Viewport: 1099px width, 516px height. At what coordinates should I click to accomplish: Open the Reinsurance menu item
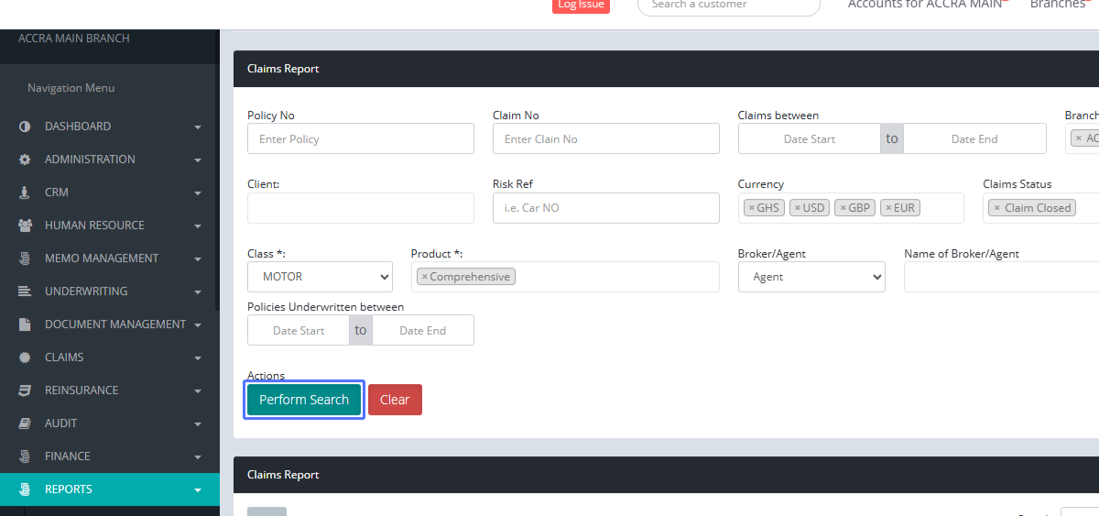coord(82,390)
